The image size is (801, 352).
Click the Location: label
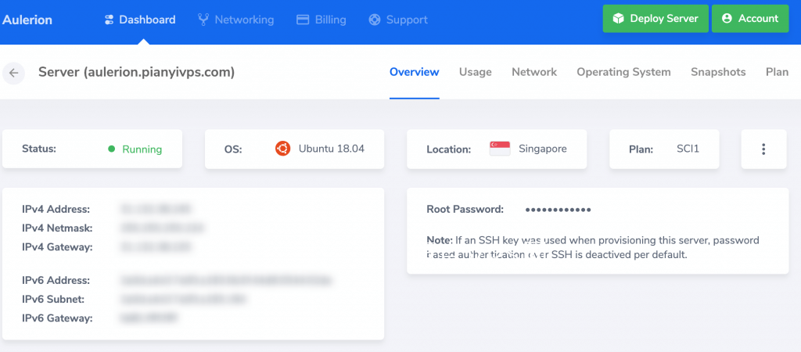(x=448, y=149)
